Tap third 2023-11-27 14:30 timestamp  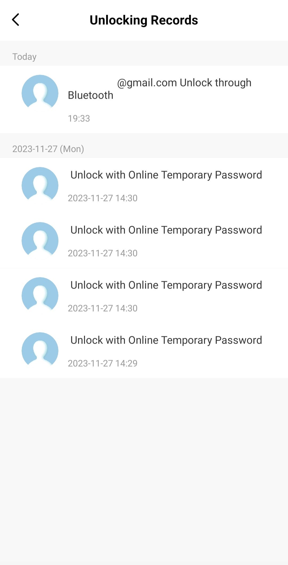point(103,308)
